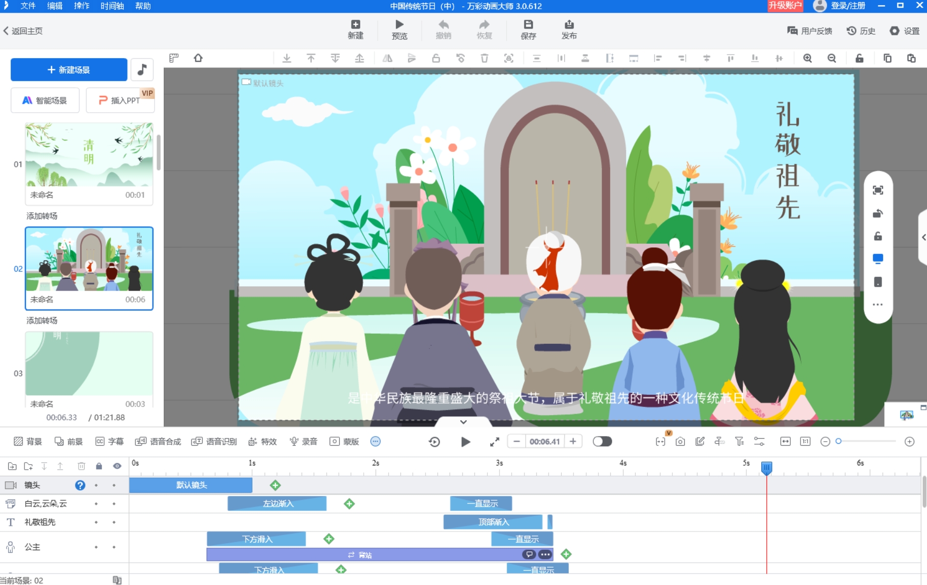Click the blue playhead marker on timeline ruler
This screenshot has width=927, height=585.
click(766, 467)
